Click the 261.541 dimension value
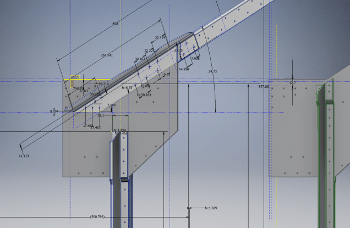Viewport: 350px width, 228px height. tap(107, 55)
